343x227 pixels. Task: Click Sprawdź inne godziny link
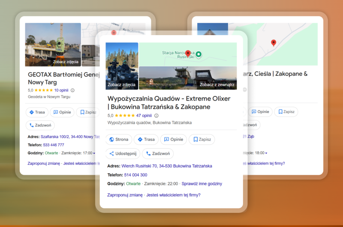(202, 184)
